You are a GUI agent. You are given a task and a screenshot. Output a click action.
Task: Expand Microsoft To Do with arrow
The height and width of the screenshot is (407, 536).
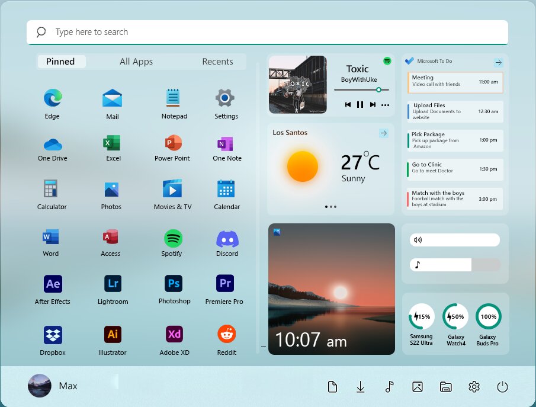[x=499, y=62]
